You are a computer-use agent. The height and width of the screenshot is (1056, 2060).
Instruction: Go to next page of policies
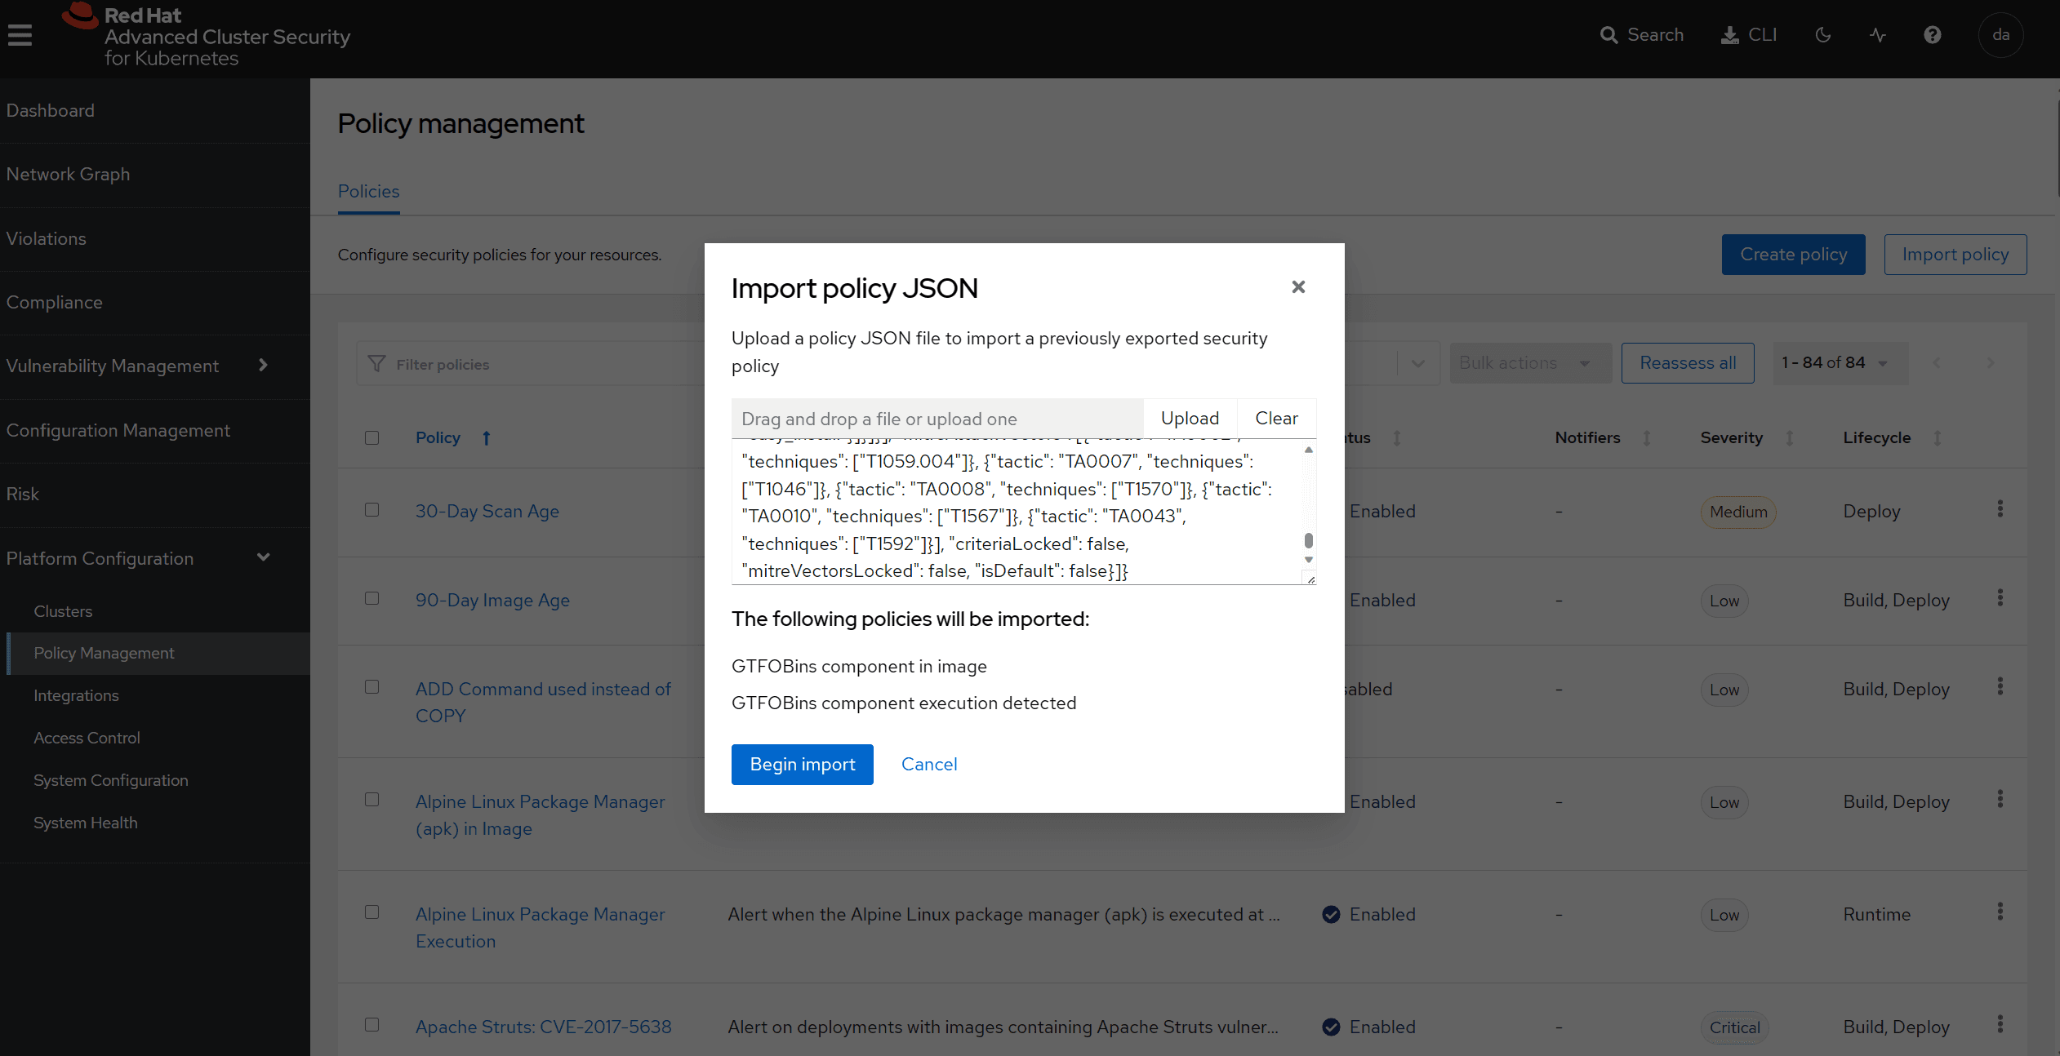click(1990, 363)
